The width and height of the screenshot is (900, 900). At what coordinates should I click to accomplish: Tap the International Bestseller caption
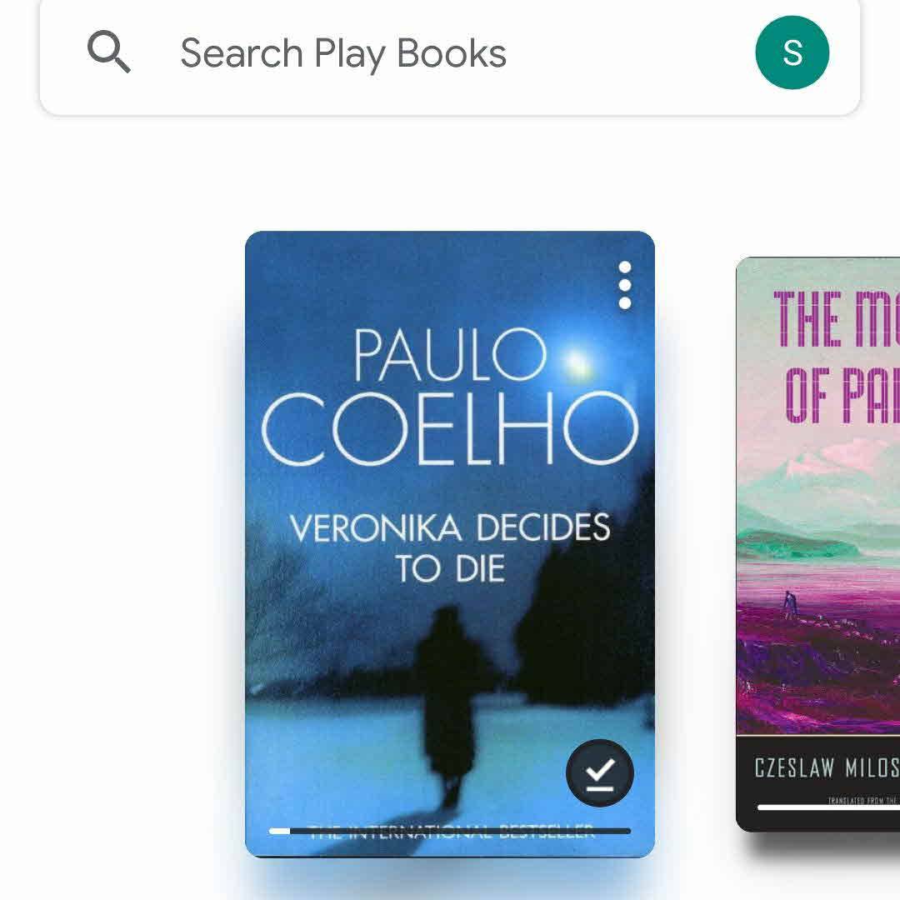pos(451,832)
